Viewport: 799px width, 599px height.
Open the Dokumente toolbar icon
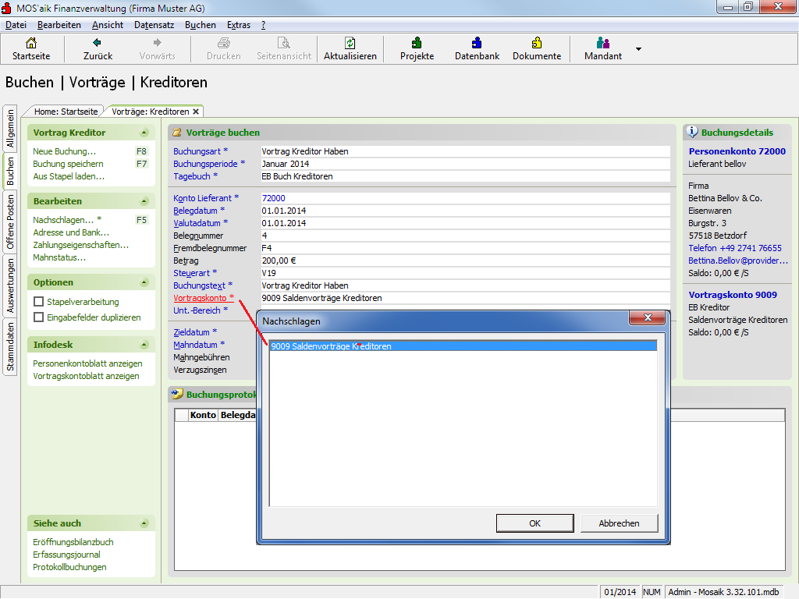(x=537, y=43)
